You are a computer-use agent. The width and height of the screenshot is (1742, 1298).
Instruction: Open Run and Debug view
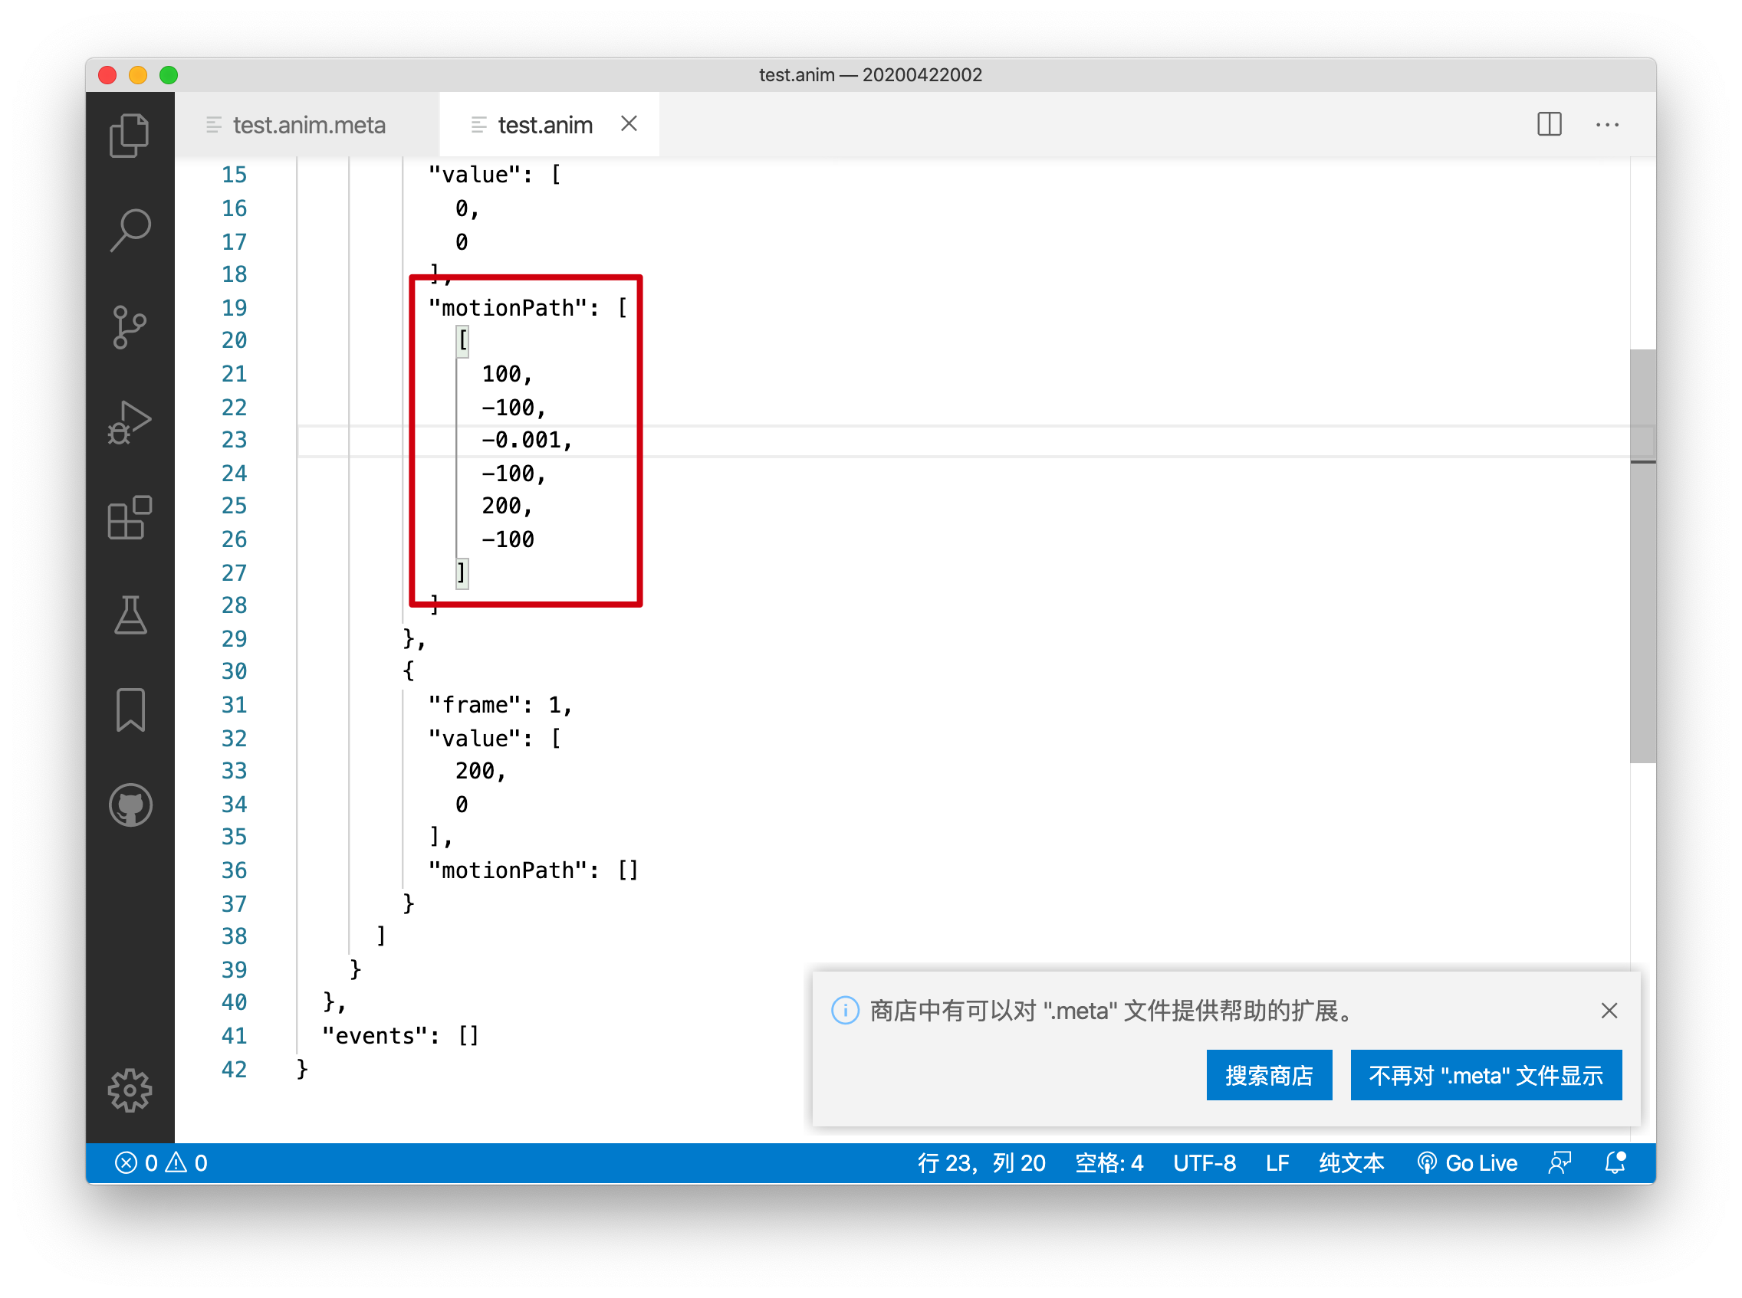click(130, 423)
